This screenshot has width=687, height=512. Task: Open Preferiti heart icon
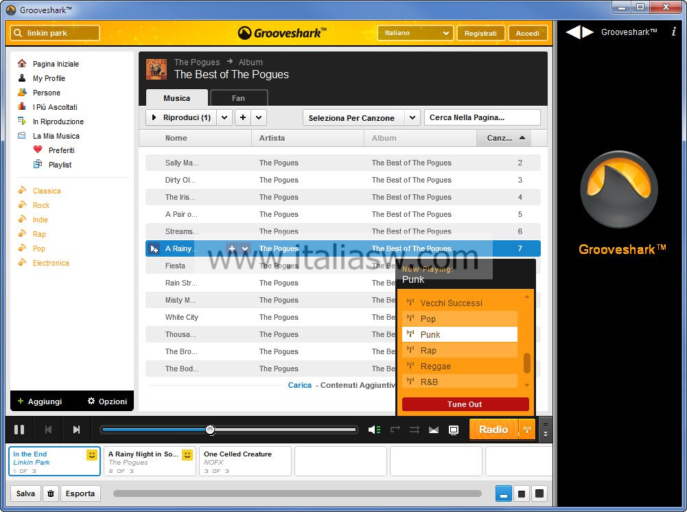click(38, 150)
